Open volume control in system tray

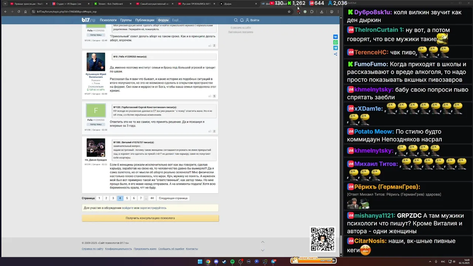point(455,262)
